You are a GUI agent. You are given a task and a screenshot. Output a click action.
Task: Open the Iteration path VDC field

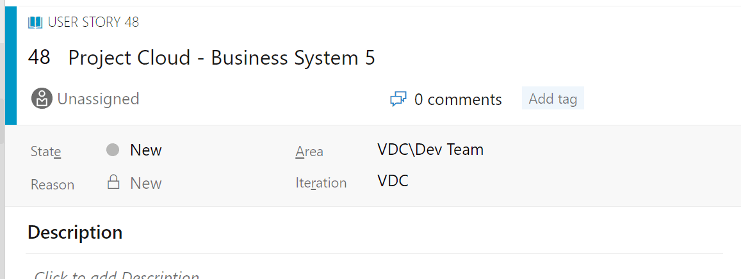[393, 181]
